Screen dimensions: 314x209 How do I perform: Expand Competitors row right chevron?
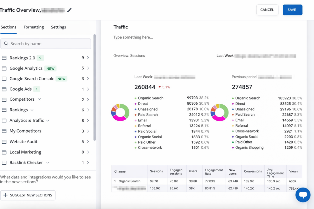pyautogui.click(x=88, y=99)
